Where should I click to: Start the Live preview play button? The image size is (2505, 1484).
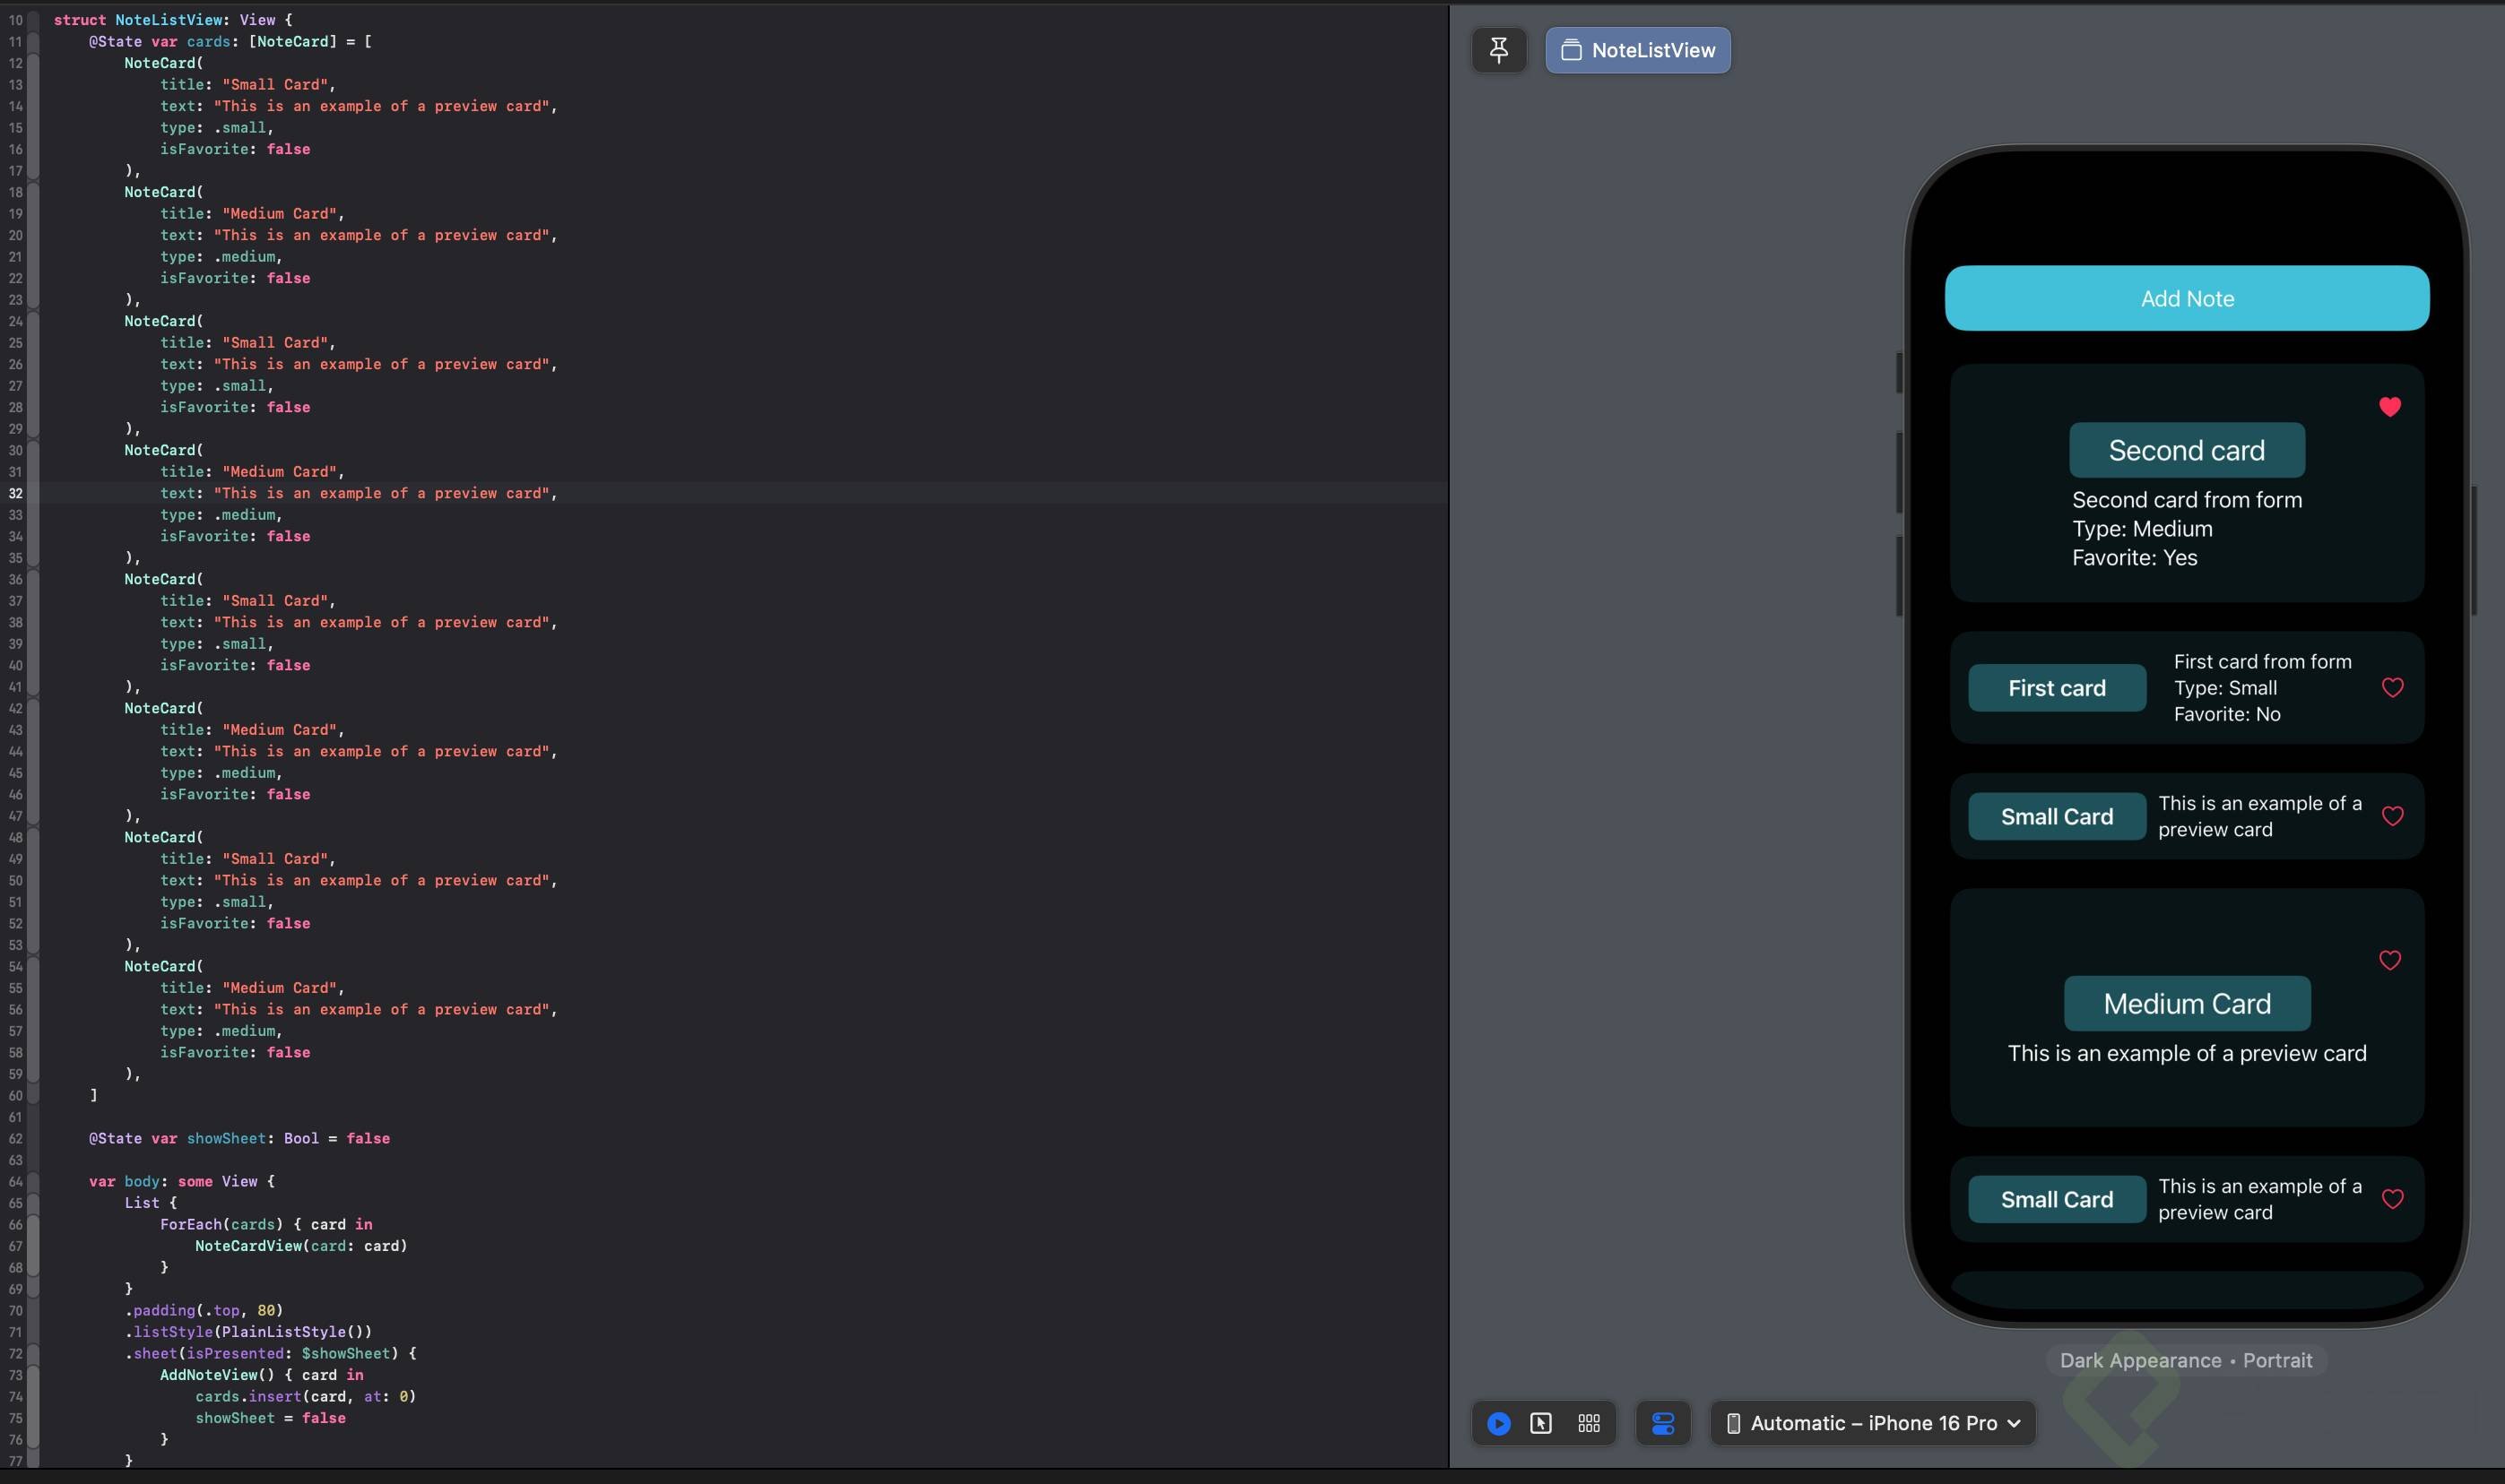pyautogui.click(x=1497, y=1423)
